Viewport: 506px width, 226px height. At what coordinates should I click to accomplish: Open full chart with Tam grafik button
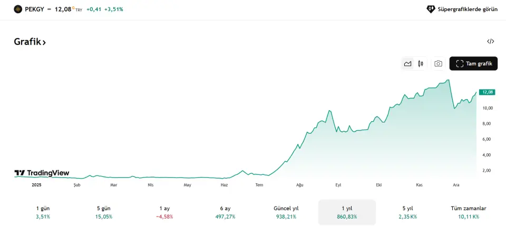pyautogui.click(x=473, y=64)
